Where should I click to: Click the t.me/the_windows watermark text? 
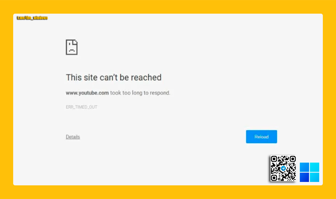coord(32,18)
